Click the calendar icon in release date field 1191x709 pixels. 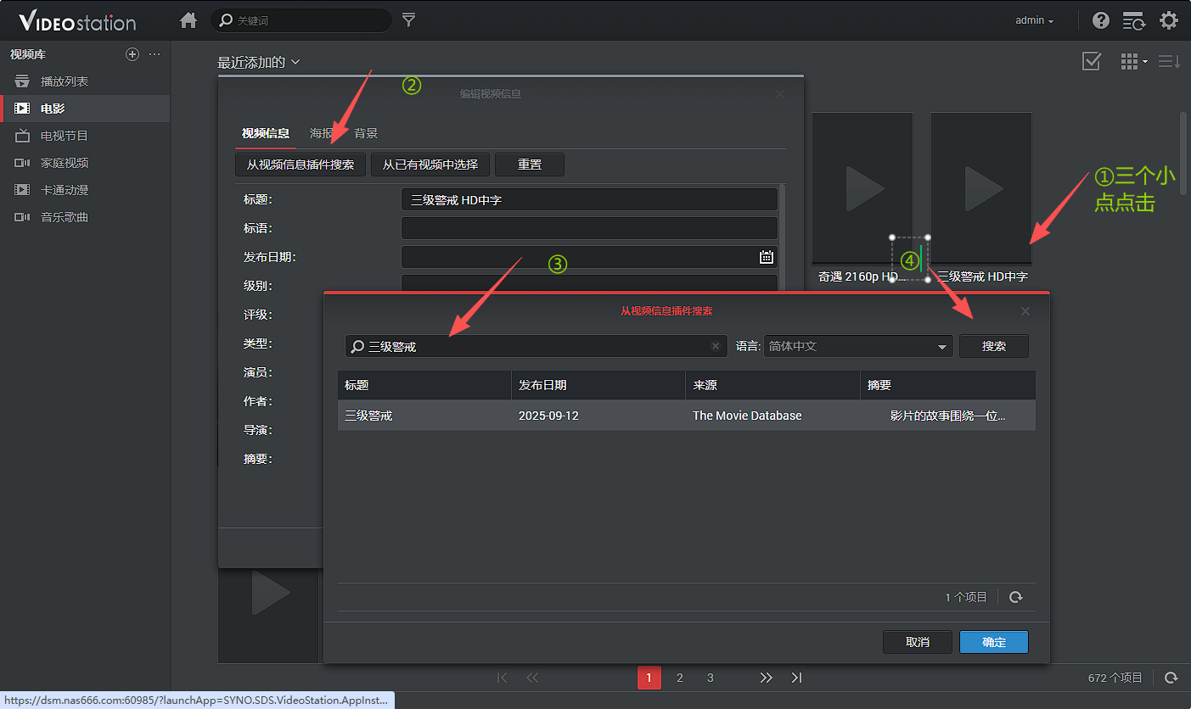tap(766, 257)
